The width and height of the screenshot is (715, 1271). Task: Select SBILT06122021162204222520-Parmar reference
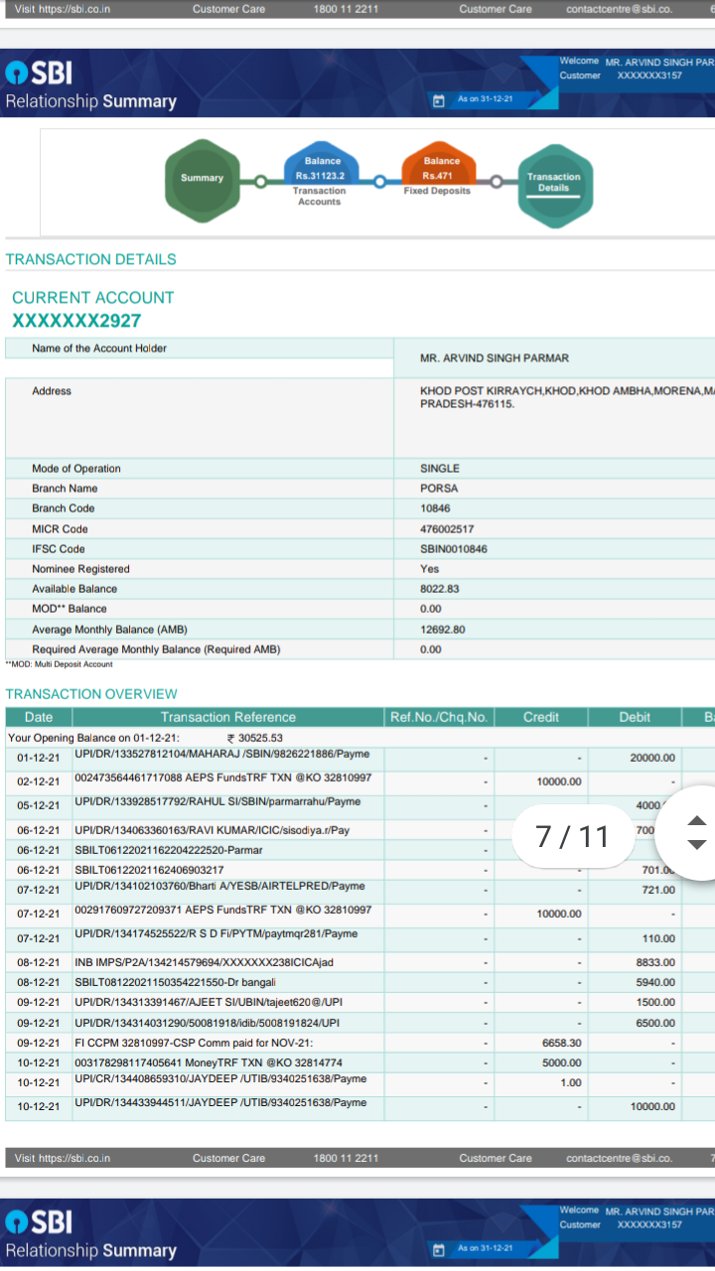[x=169, y=850]
